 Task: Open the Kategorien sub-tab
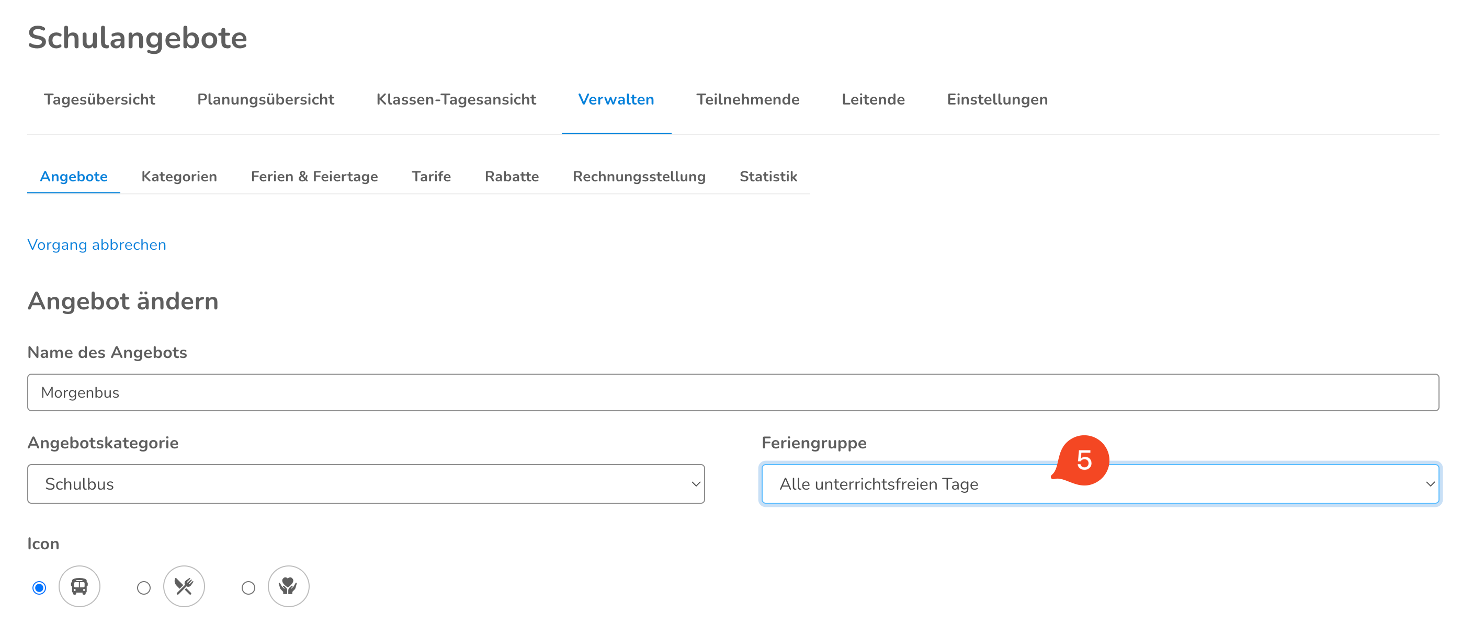tap(179, 177)
